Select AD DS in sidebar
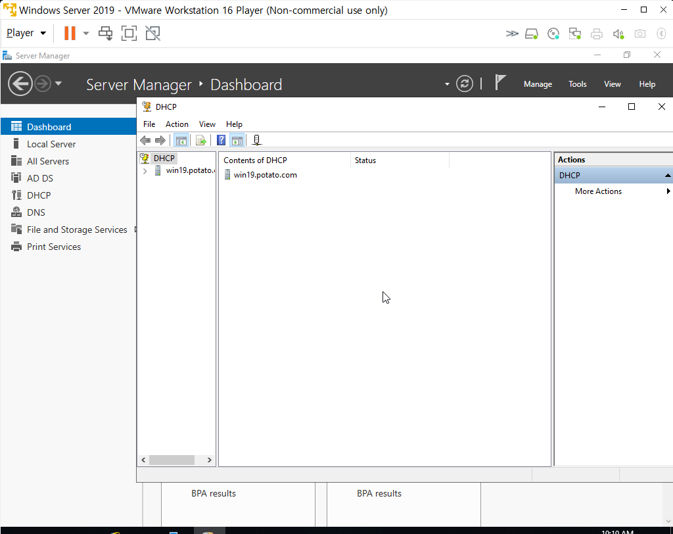The width and height of the screenshot is (673, 534). [68, 178]
